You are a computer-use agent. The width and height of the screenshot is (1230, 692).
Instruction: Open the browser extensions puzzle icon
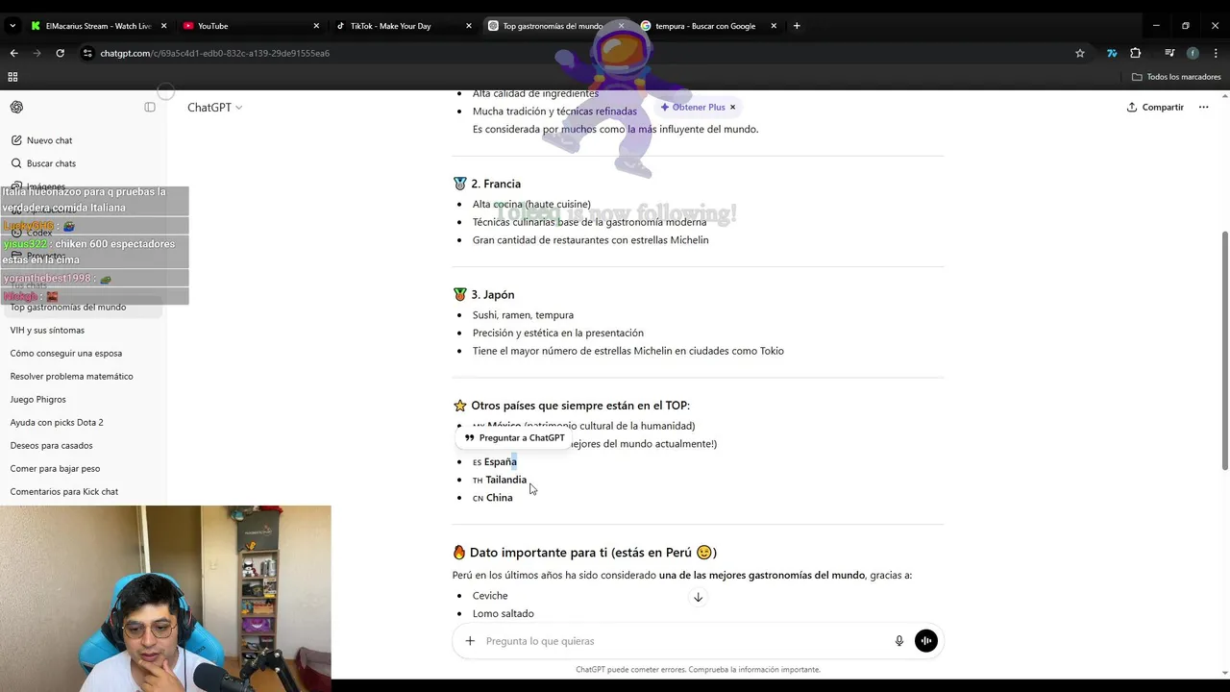1136,53
